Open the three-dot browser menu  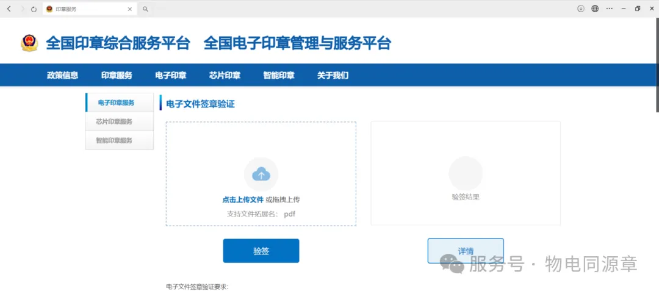(610, 9)
